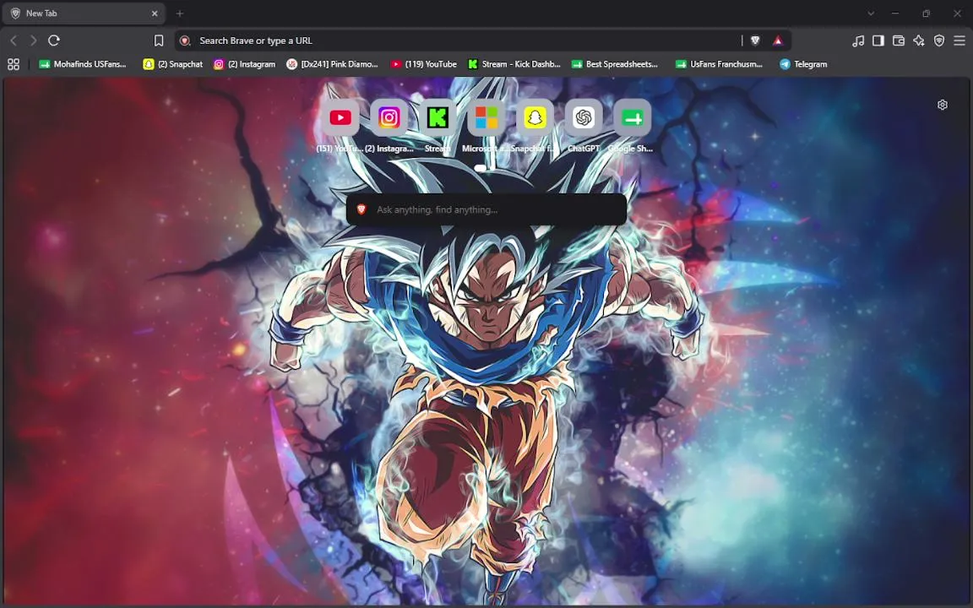Go forward to next page
The width and height of the screenshot is (973, 608).
34,41
